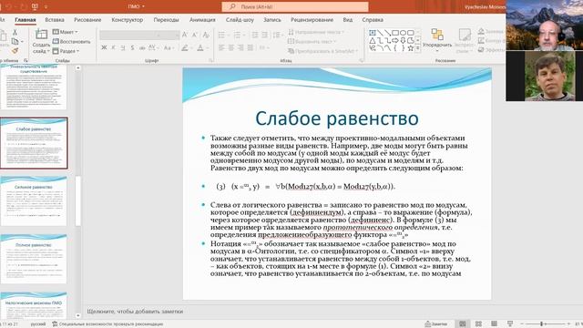Click the Format Painter brush icon
This screenshot has width=583, height=328.
click(x=15, y=51)
